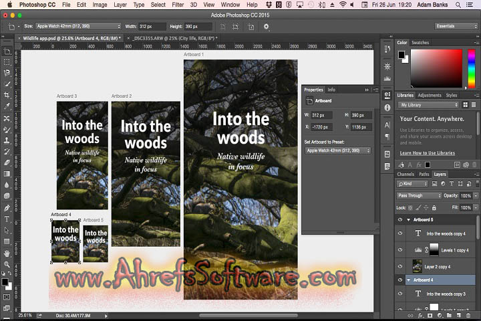Choose the Eyedropper tool
Image resolution: width=481 pixels, height=321 pixels.
pyautogui.click(x=7, y=106)
